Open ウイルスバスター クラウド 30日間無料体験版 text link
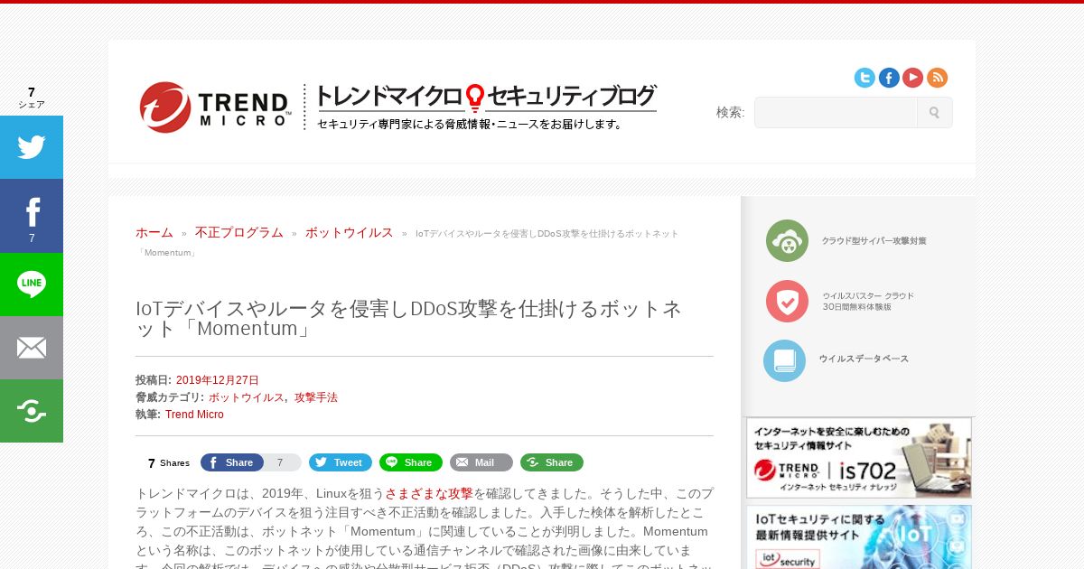Screen dimensions: 1084x569 (x=867, y=301)
